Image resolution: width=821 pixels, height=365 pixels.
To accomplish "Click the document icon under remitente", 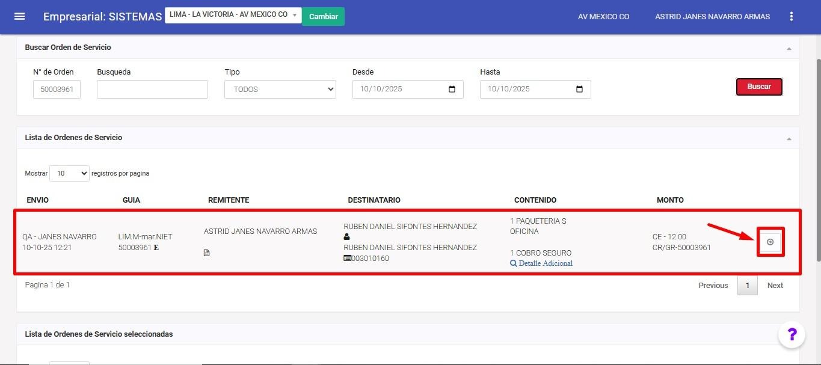I will (x=207, y=253).
